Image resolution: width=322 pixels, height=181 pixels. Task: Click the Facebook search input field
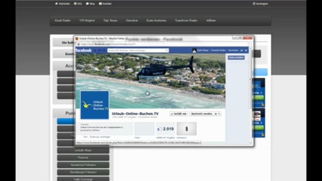[138, 50]
